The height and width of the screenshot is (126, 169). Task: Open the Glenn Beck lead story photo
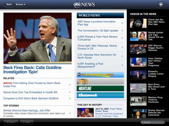37,38
